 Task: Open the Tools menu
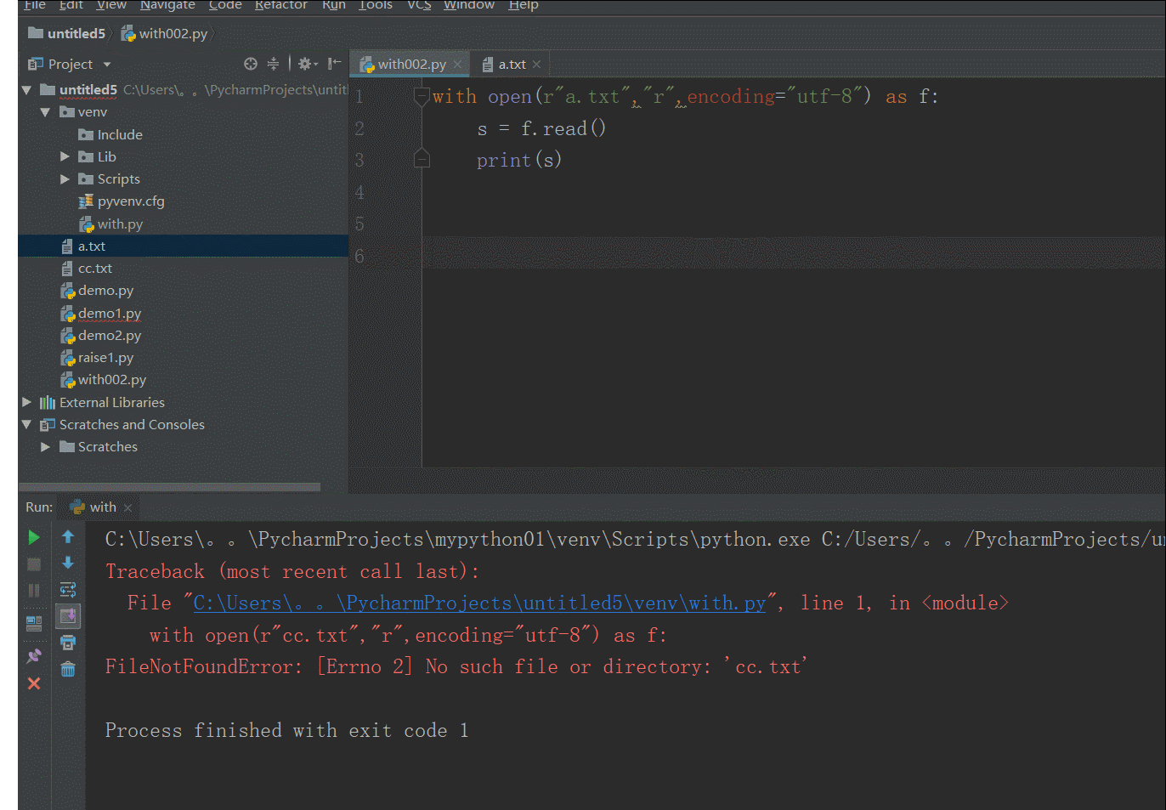point(376,5)
